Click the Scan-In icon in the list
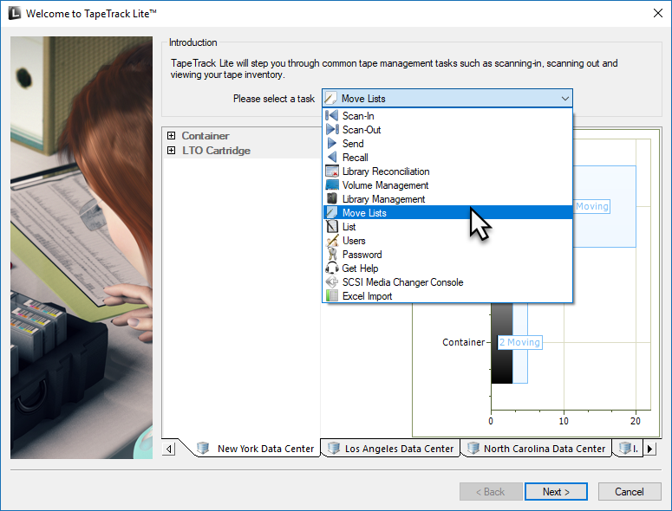 tap(332, 115)
